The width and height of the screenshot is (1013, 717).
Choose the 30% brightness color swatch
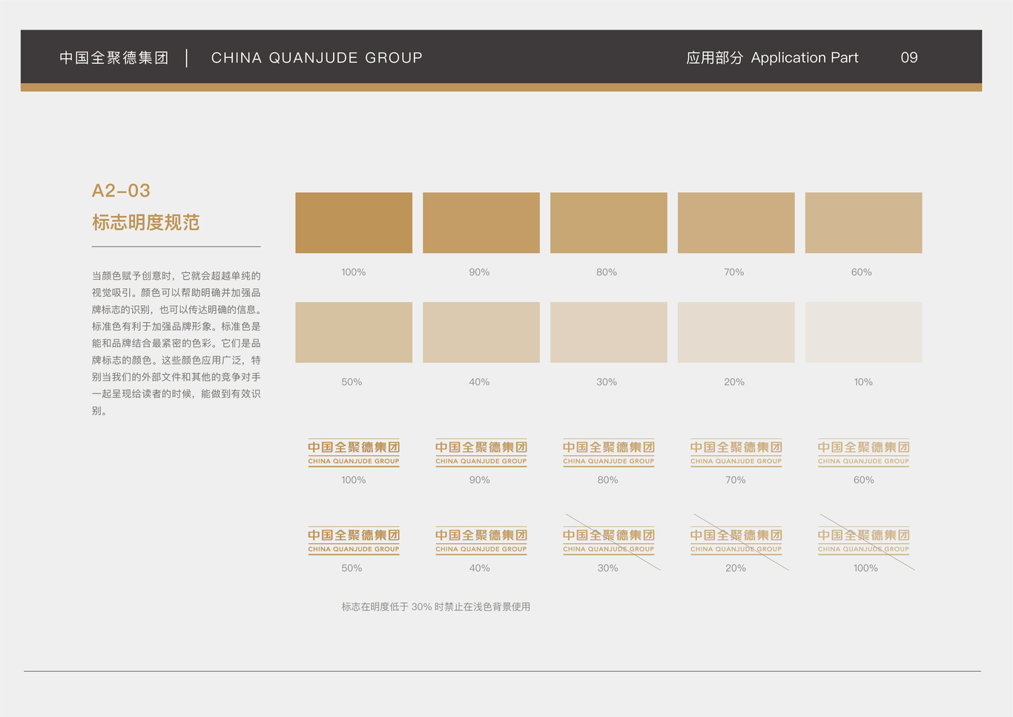(x=609, y=333)
